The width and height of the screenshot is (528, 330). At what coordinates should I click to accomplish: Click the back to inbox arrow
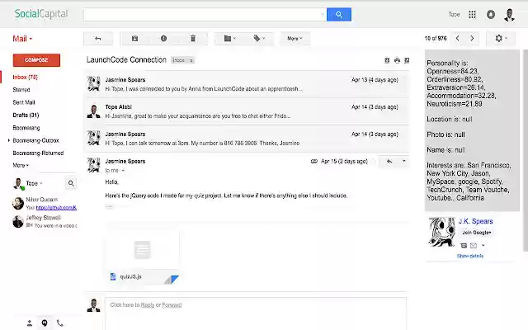[x=98, y=39]
